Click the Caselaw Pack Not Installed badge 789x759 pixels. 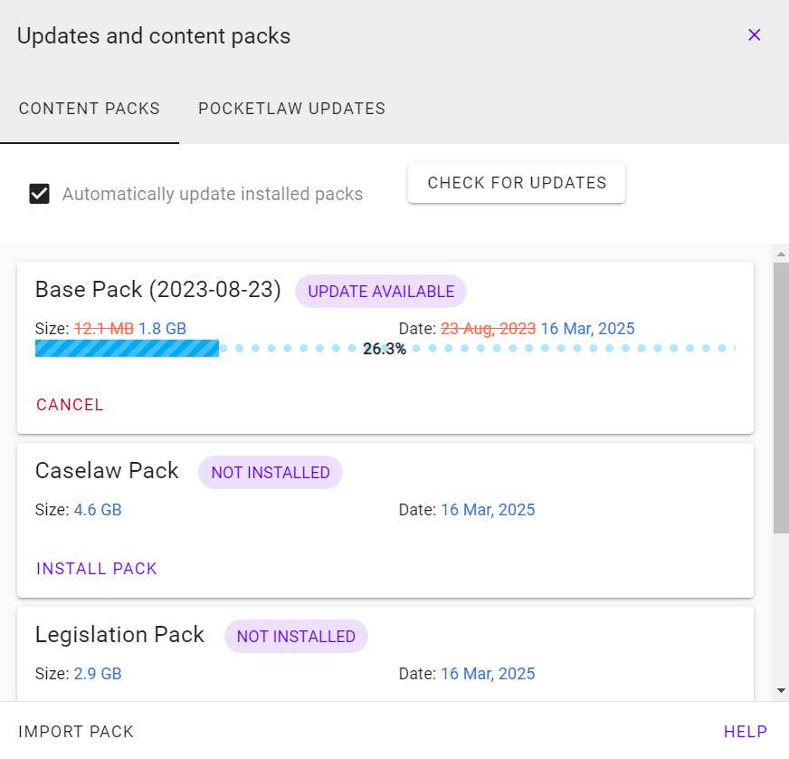coord(271,473)
